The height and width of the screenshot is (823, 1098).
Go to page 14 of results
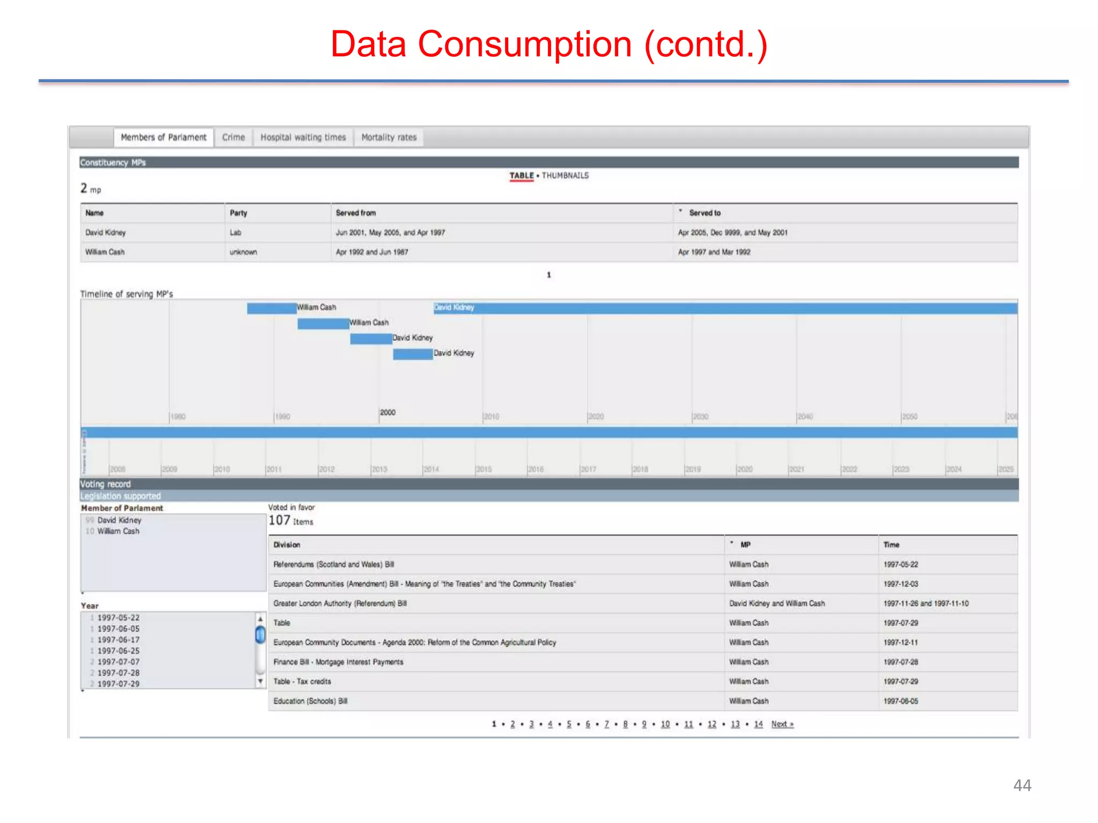pyautogui.click(x=759, y=724)
